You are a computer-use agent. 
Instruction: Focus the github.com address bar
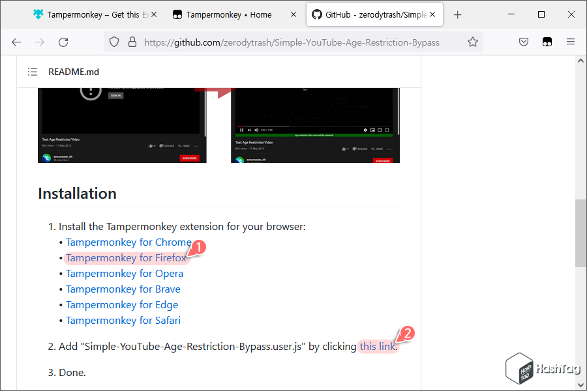292,42
